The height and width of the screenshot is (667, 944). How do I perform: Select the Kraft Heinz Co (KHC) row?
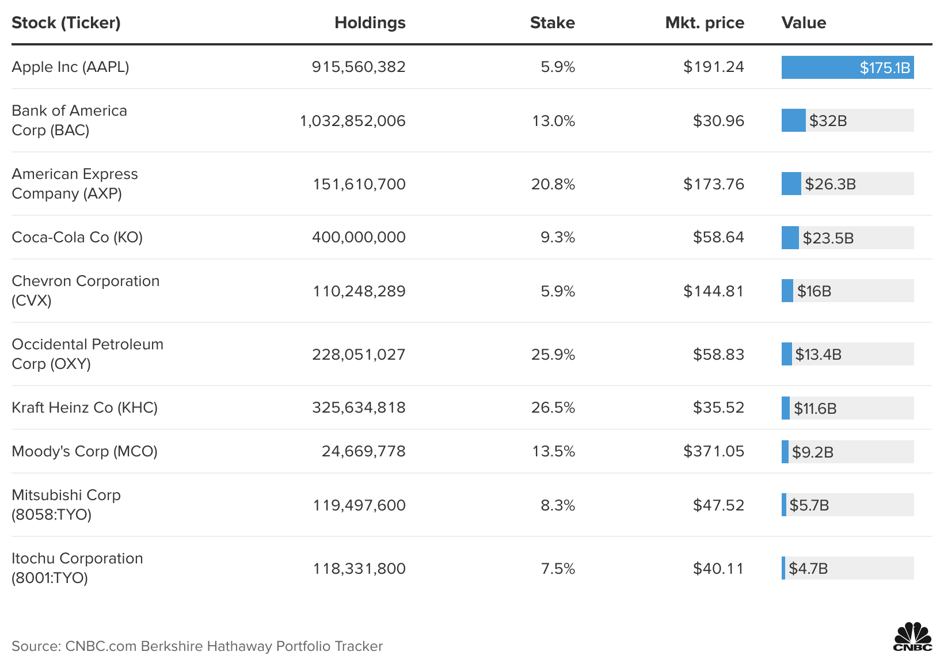[x=85, y=408]
